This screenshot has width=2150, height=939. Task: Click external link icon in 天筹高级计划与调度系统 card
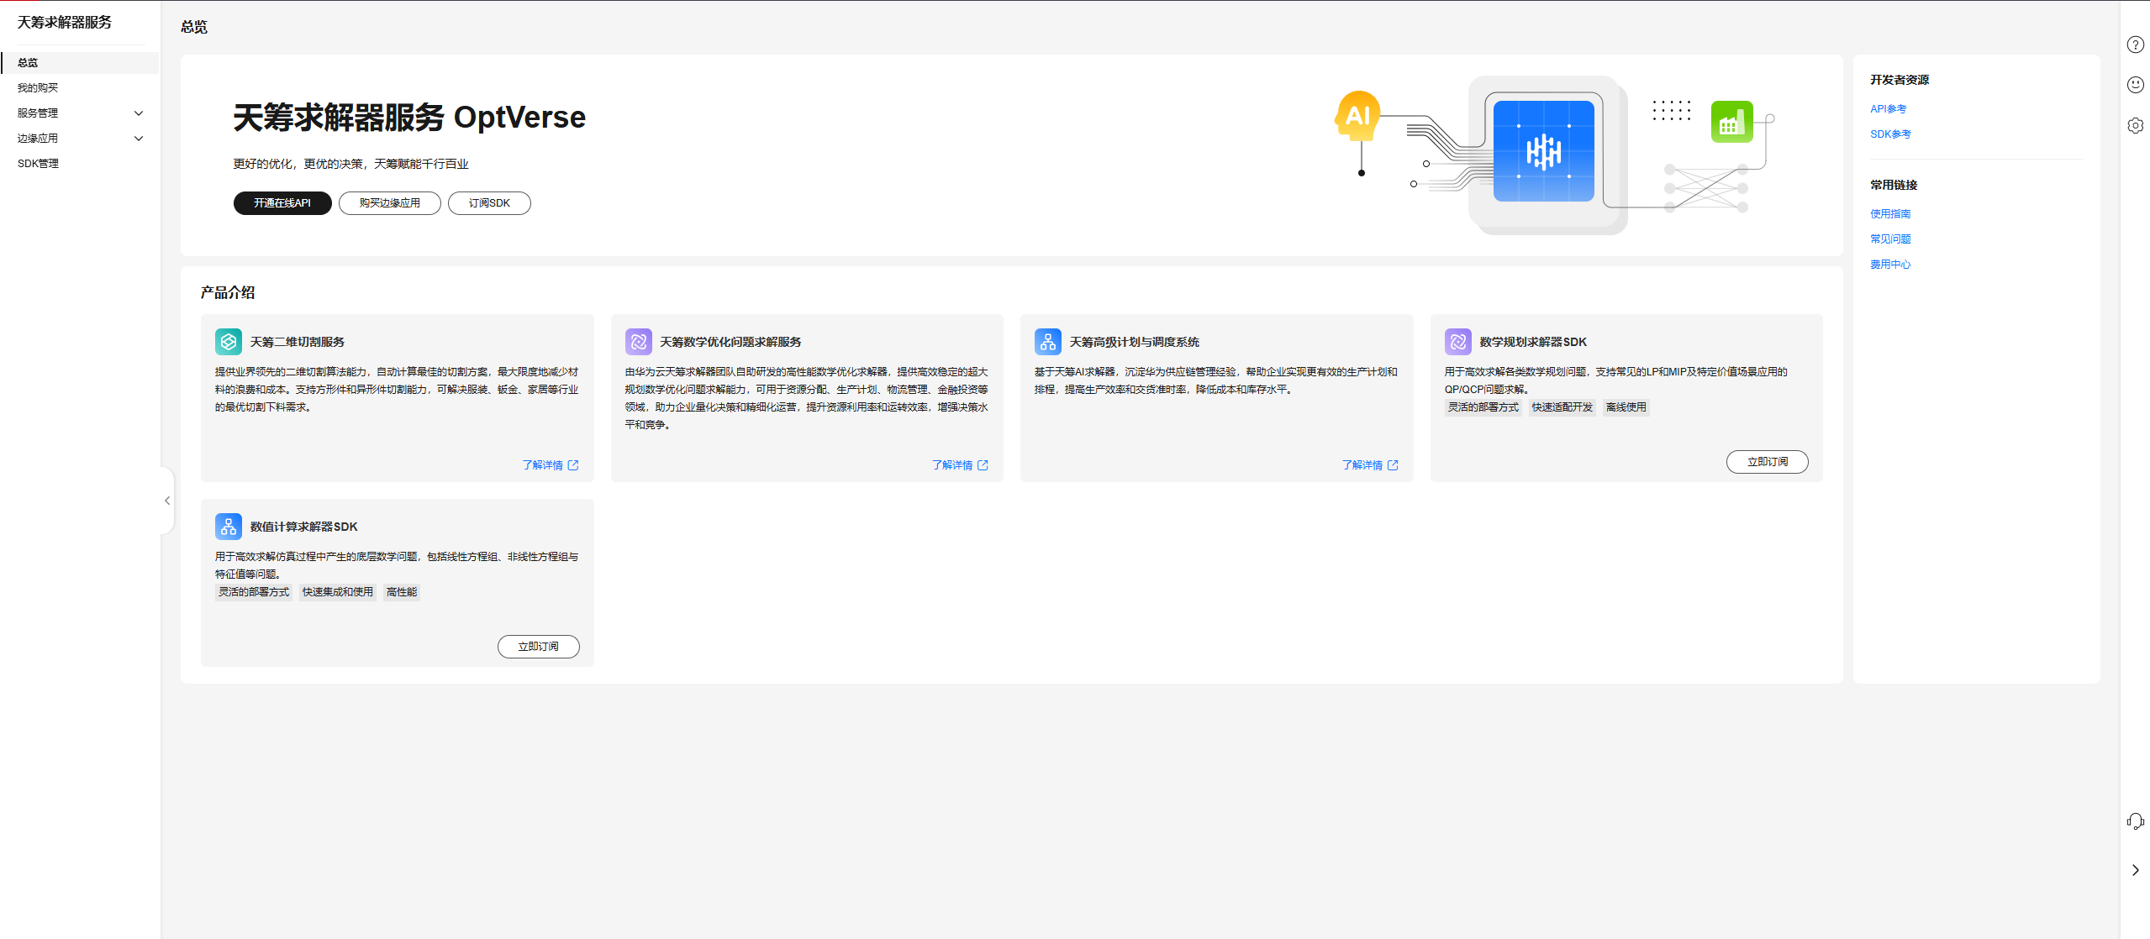pos(1393,465)
